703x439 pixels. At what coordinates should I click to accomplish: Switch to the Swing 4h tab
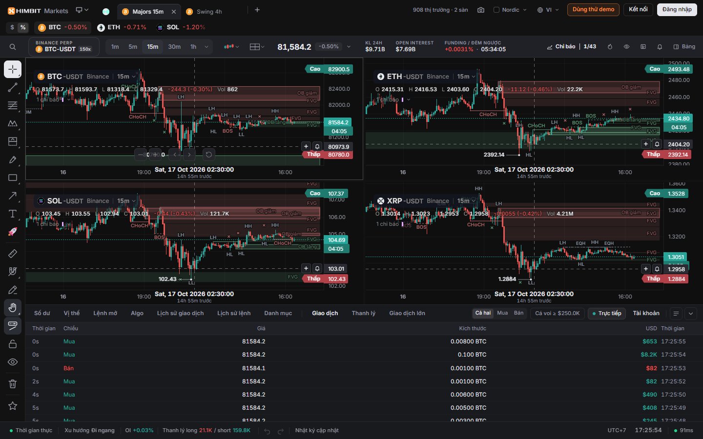(x=209, y=12)
